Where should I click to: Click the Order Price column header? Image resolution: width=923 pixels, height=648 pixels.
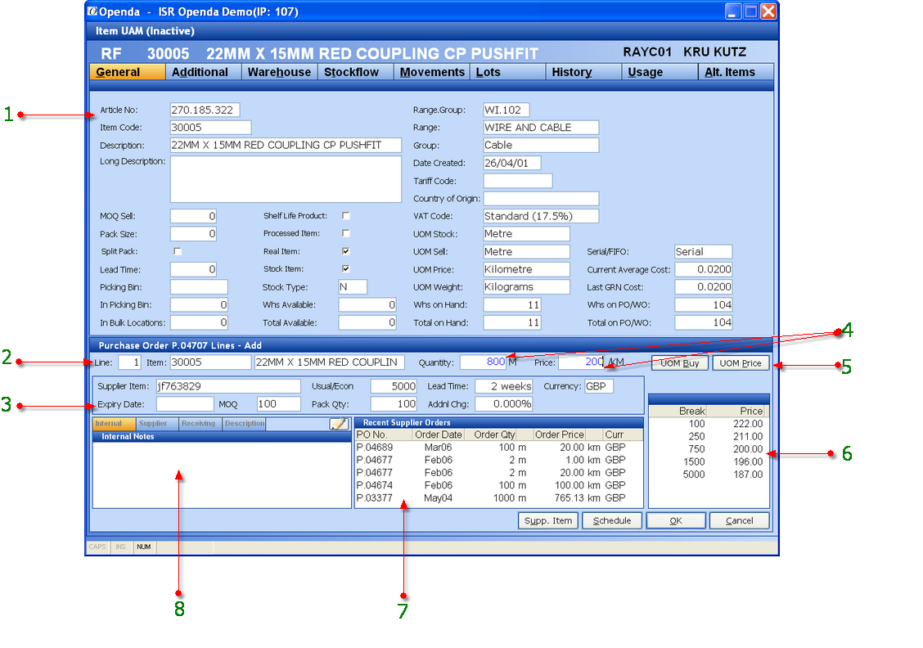click(x=559, y=435)
